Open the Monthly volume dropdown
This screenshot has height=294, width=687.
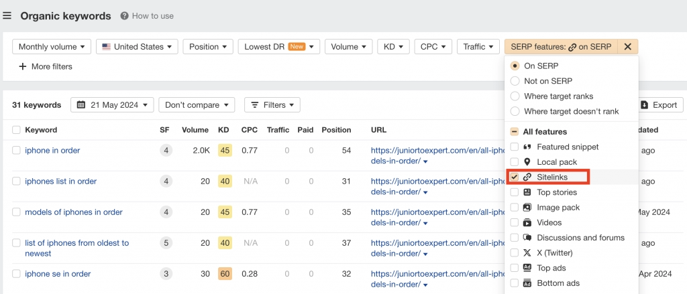52,47
